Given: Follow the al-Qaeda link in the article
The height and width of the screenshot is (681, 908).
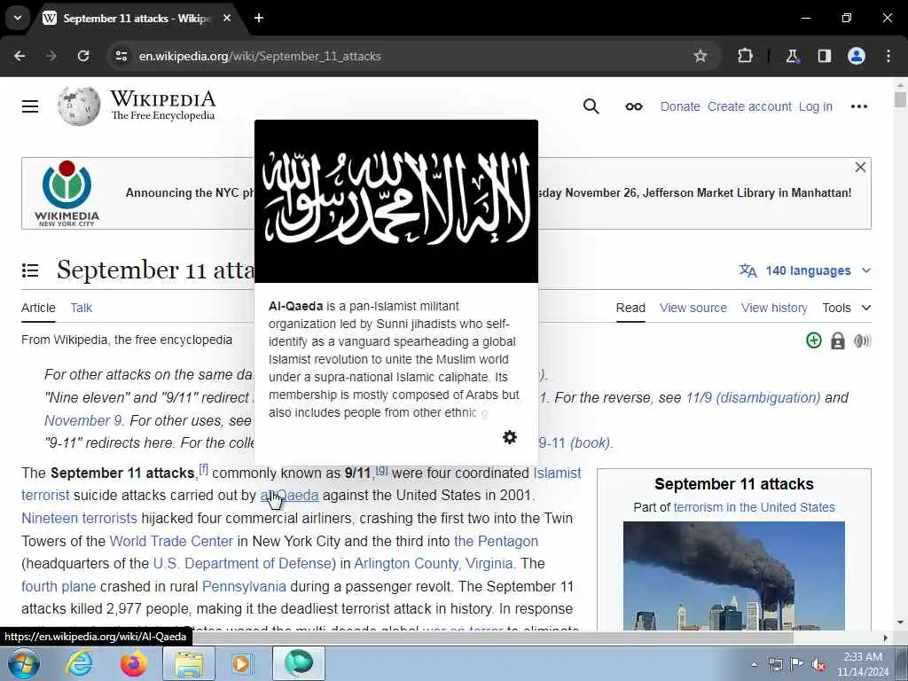Looking at the screenshot, I should click(x=290, y=496).
